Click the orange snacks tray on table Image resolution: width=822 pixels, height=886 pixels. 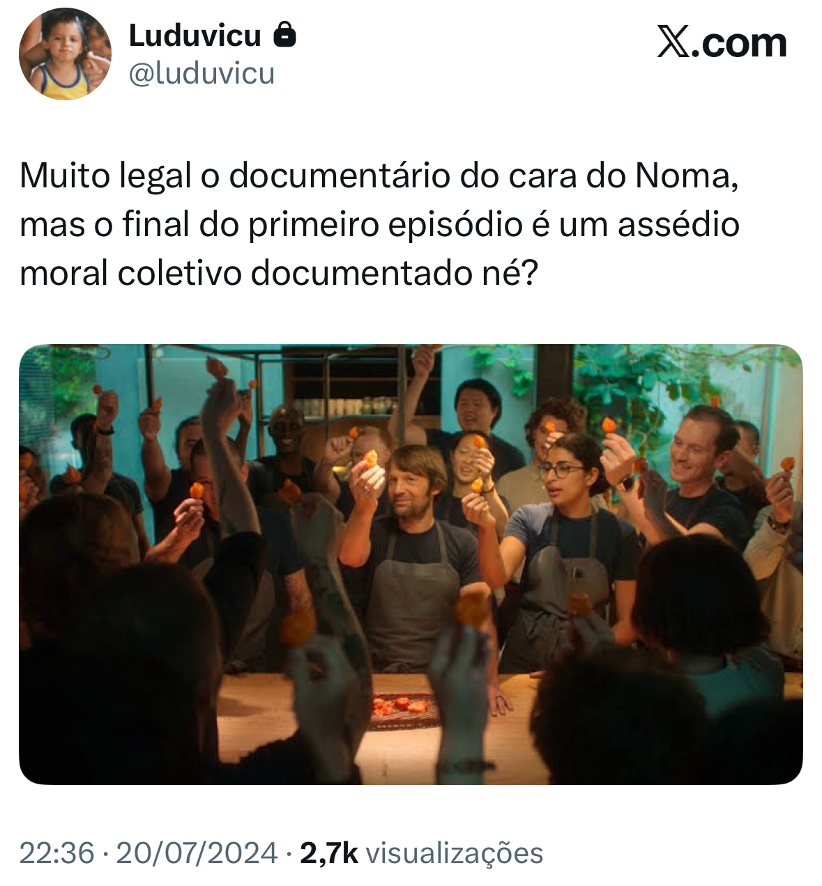click(403, 709)
